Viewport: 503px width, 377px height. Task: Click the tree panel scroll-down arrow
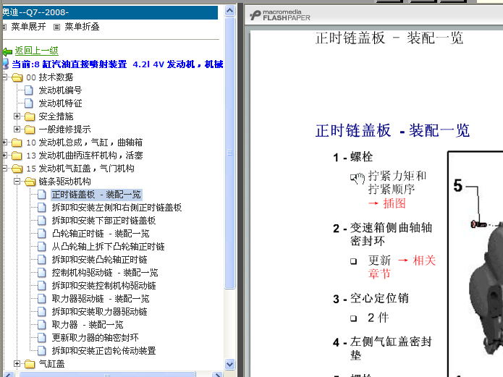tap(229, 364)
